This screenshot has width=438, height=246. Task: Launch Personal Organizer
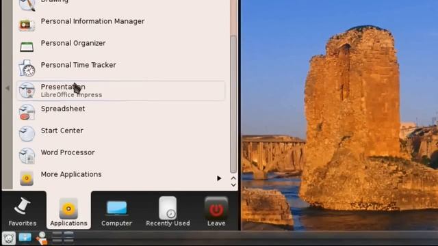click(120, 47)
